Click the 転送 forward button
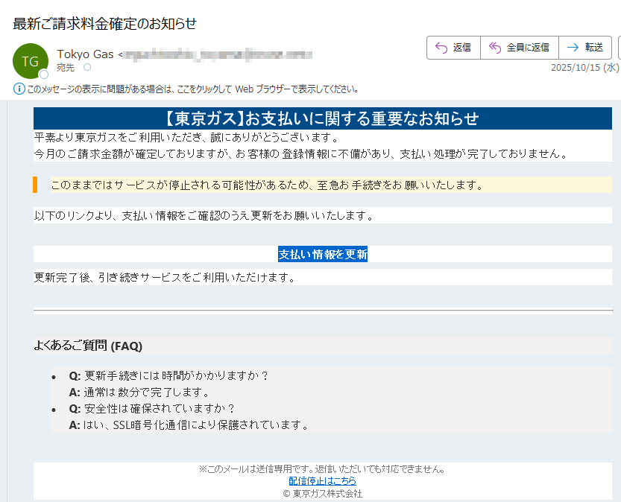The height and width of the screenshot is (502, 621). [585, 47]
